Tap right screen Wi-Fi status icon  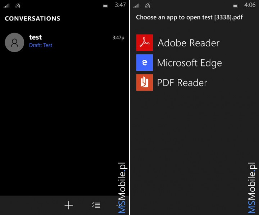(x=148, y=6)
